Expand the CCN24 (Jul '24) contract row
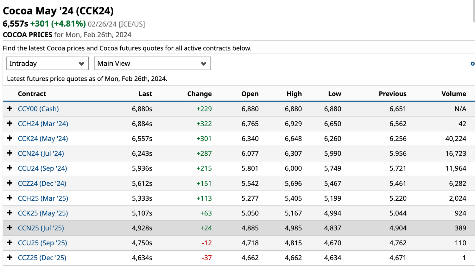This screenshot has width=475, height=275. click(x=9, y=153)
